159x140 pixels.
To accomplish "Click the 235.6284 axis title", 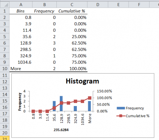I will coord(61,130).
